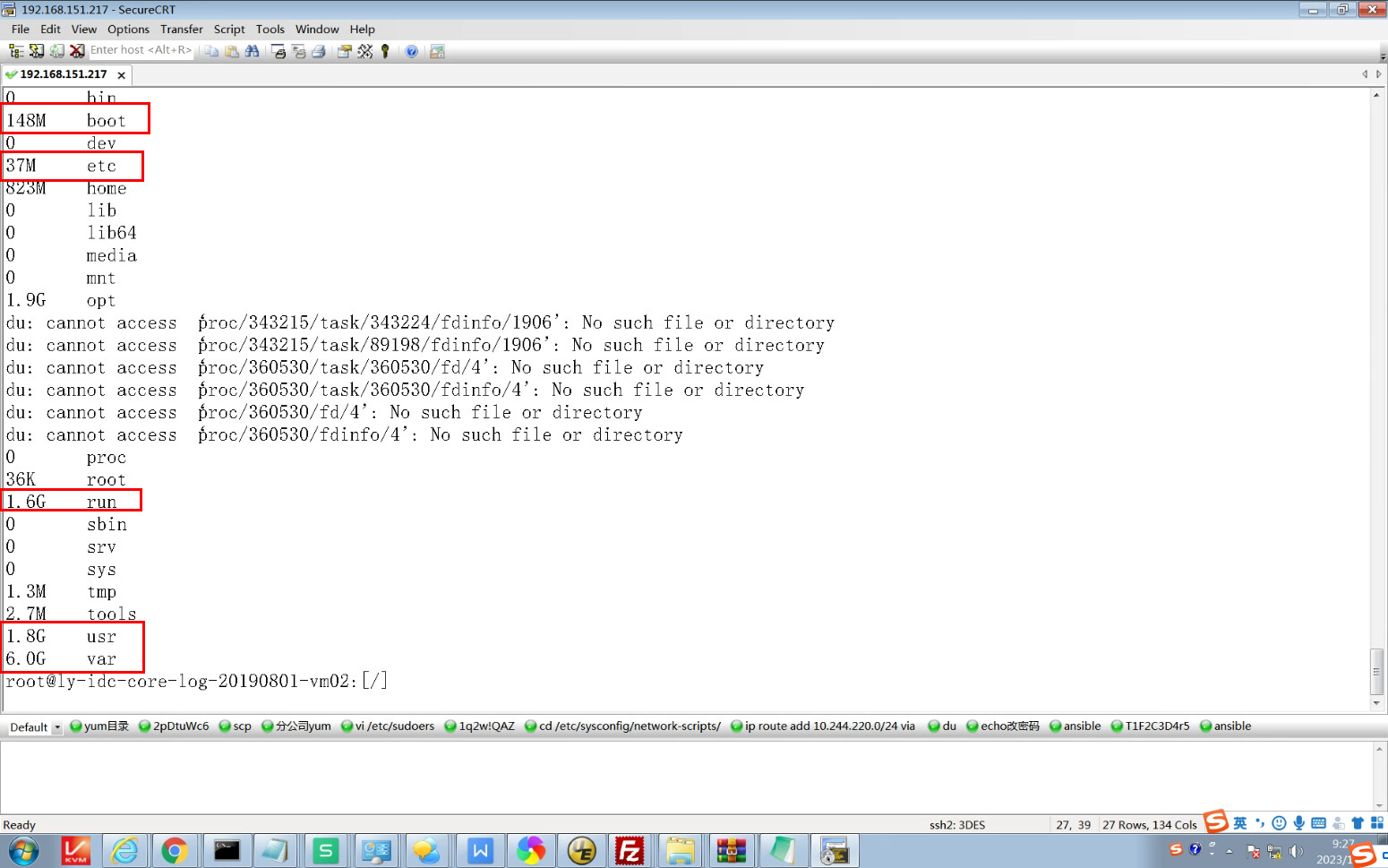Open Help using the blue question icon
The image size is (1388, 868).
pyautogui.click(x=411, y=51)
